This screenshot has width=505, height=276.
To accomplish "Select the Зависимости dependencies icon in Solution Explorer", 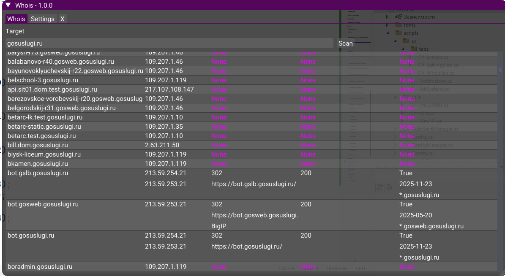I will coord(399,17).
